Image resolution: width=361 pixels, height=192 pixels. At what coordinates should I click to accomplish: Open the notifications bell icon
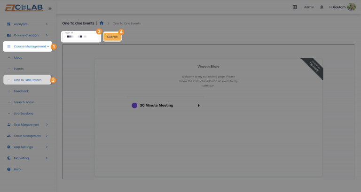point(322,7)
